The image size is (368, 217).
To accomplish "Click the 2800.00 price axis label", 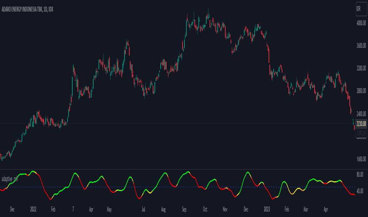I will (361, 91).
